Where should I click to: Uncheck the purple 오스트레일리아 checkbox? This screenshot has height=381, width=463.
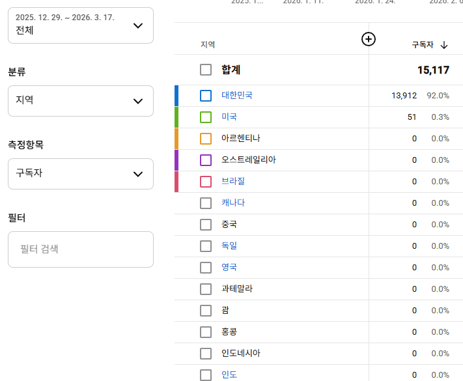(206, 160)
